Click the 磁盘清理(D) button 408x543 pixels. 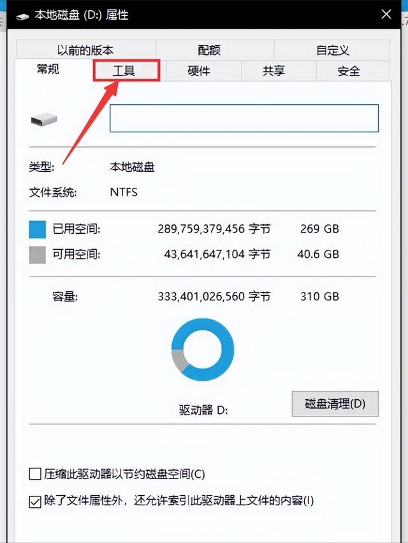[x=335, y=404]
